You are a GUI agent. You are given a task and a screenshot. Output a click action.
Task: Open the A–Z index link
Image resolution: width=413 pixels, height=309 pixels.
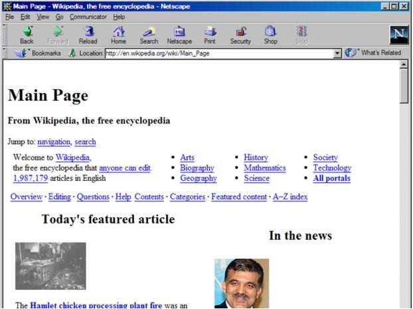click(x=290, y=197)
